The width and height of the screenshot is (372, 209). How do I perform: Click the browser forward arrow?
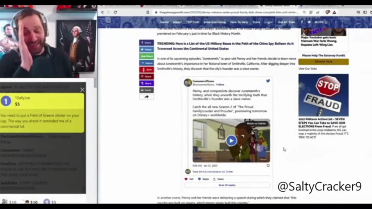109,12
